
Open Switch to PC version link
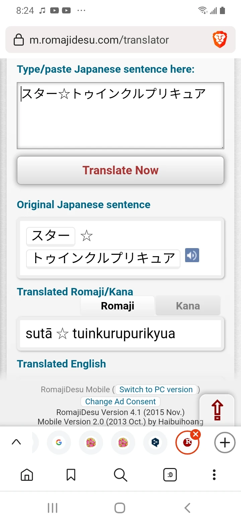tap(156, 389)
